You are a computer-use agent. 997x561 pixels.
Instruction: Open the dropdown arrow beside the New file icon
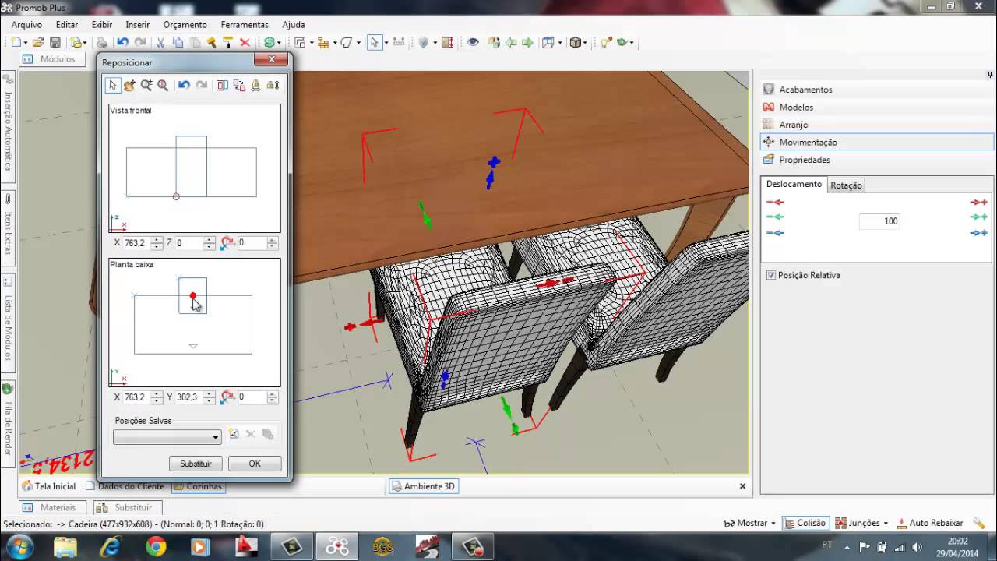coord(25,43)
